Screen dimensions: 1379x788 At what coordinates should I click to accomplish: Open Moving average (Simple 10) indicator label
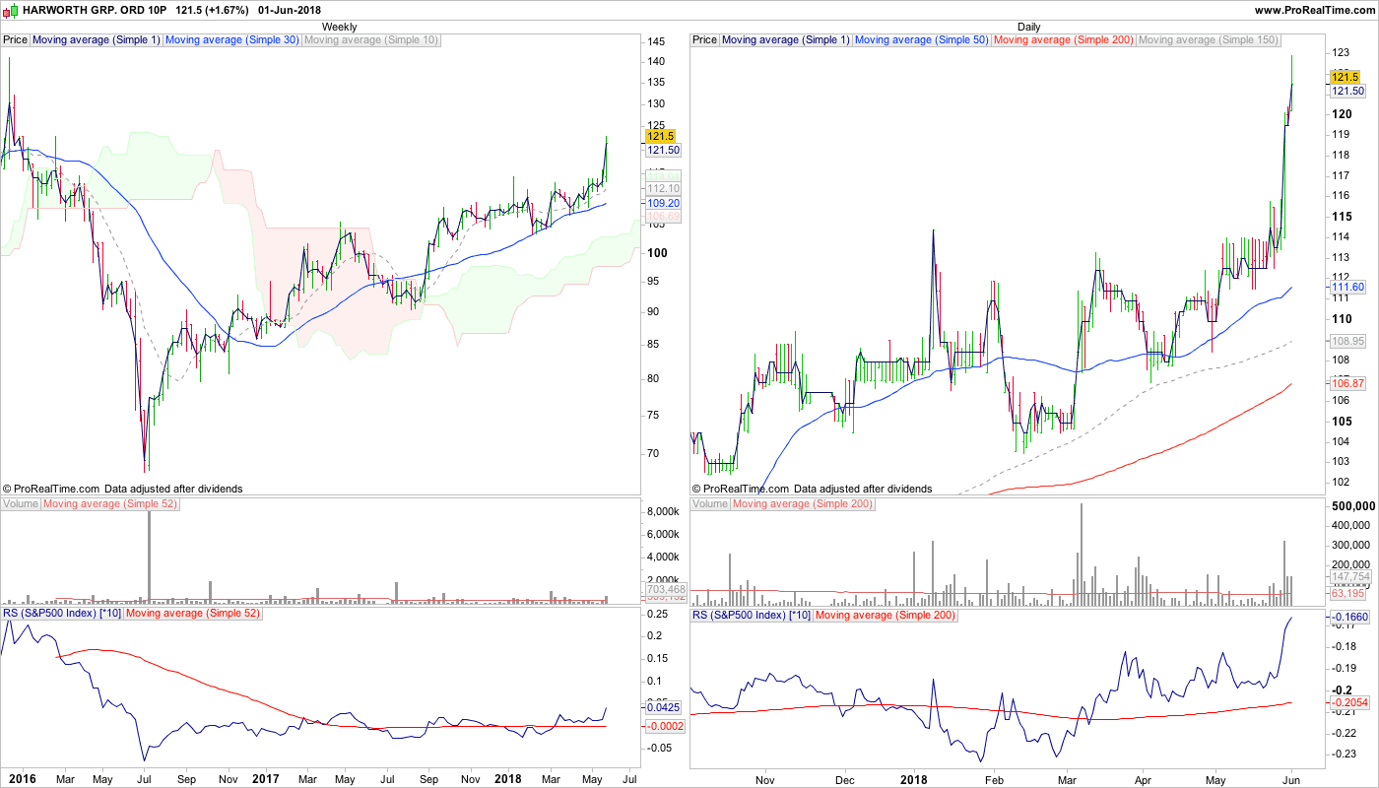(x=371, y=40)
